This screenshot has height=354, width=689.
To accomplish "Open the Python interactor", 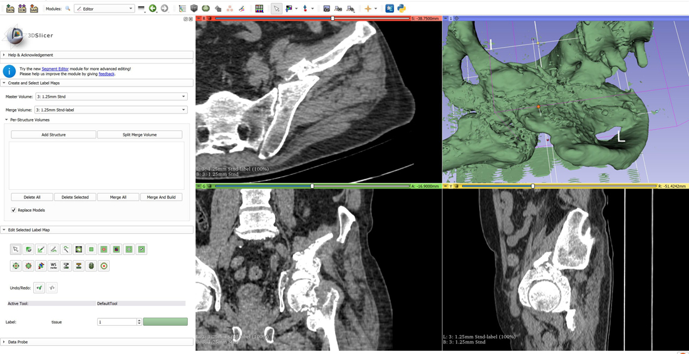I will coord(401,9).
